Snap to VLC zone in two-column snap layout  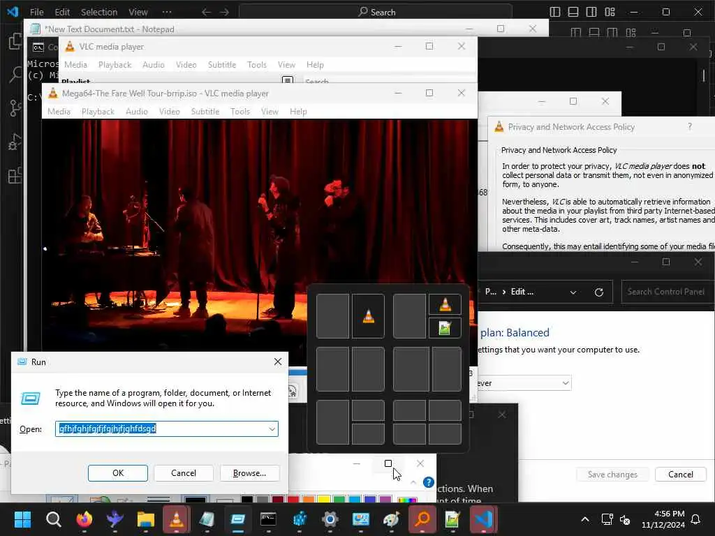pos(368,316)
